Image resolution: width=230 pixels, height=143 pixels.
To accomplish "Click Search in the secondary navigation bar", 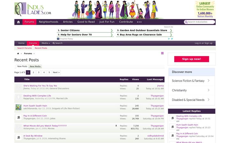I will [x=57, y=43].
